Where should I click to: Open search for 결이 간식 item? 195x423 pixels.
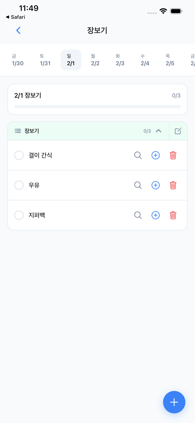tap(138, 155)
